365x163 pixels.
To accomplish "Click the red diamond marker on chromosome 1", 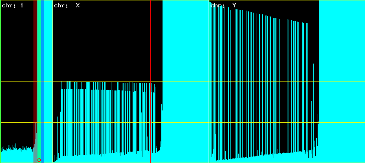I will 39,160.
